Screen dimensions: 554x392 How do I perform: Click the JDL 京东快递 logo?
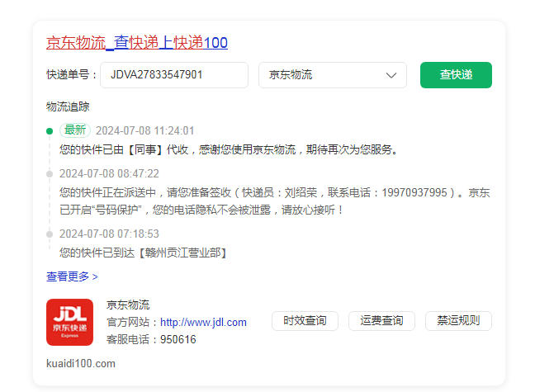(69, 322)
